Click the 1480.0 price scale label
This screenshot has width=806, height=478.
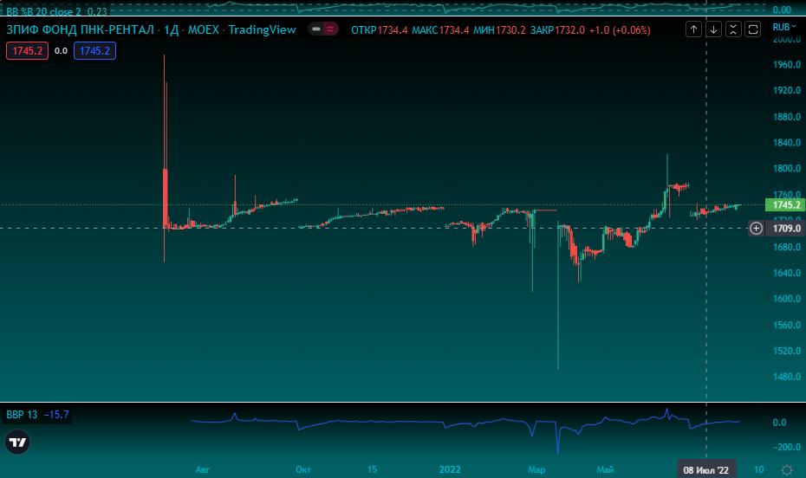pyautogui.click(x=787, y=377)
